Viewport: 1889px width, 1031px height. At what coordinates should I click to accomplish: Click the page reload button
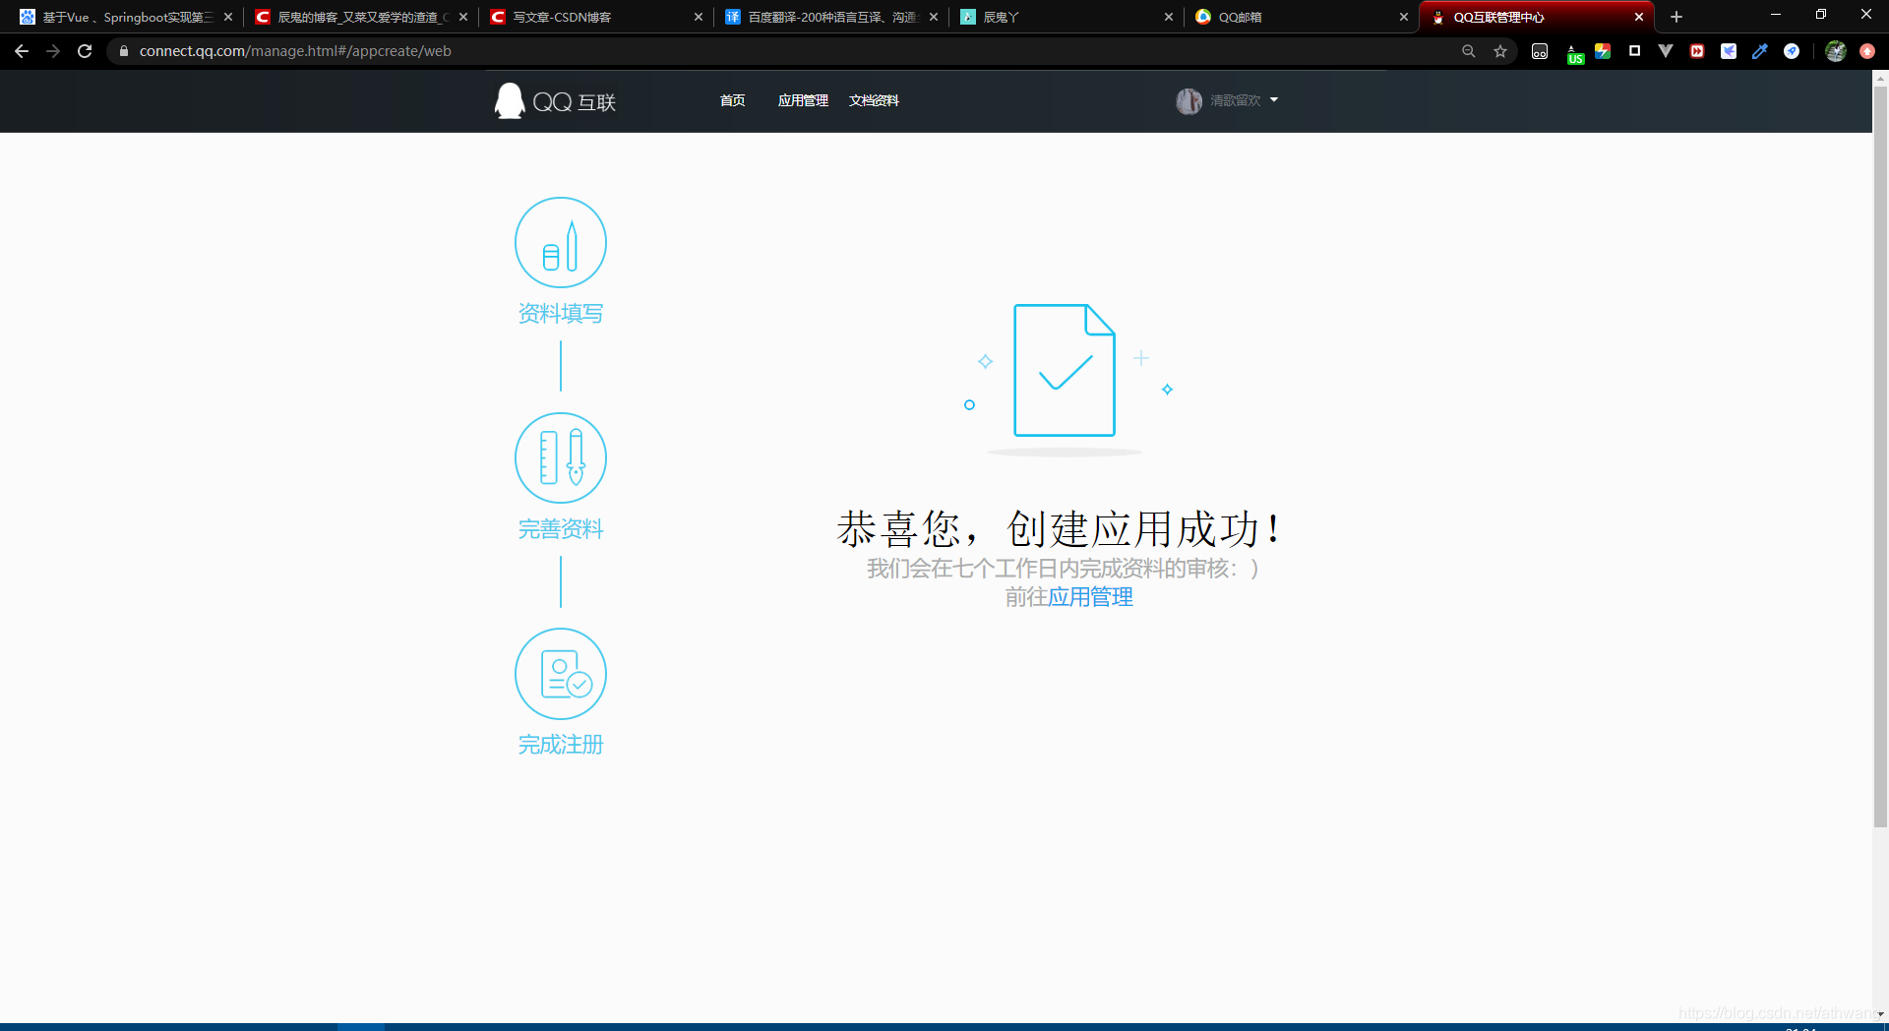(x=85, y=51)
